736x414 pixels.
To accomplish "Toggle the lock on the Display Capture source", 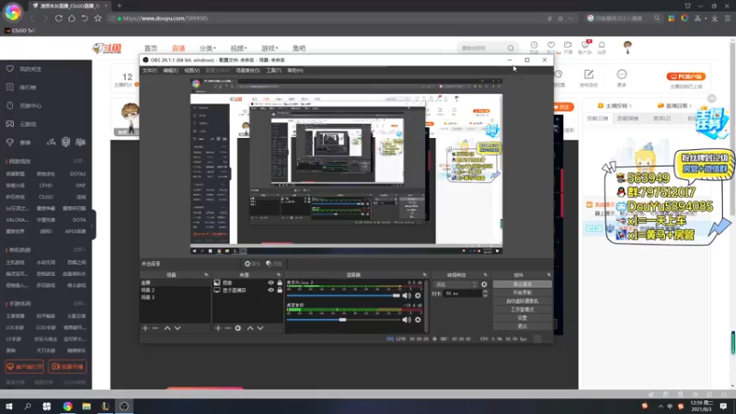I will [280, 290].
